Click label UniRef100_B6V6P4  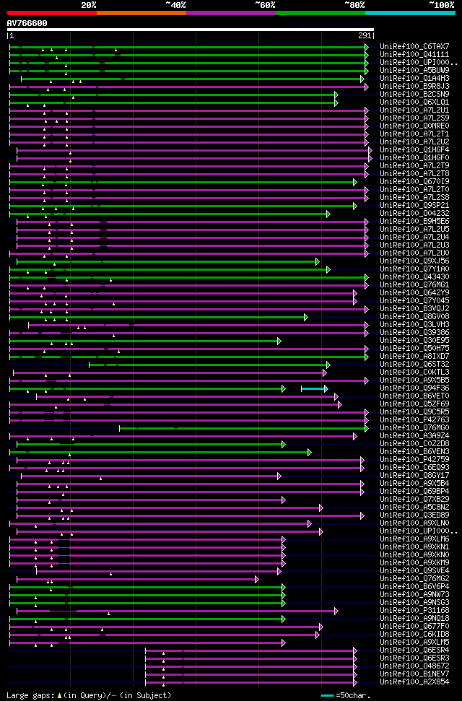point(414,588)
